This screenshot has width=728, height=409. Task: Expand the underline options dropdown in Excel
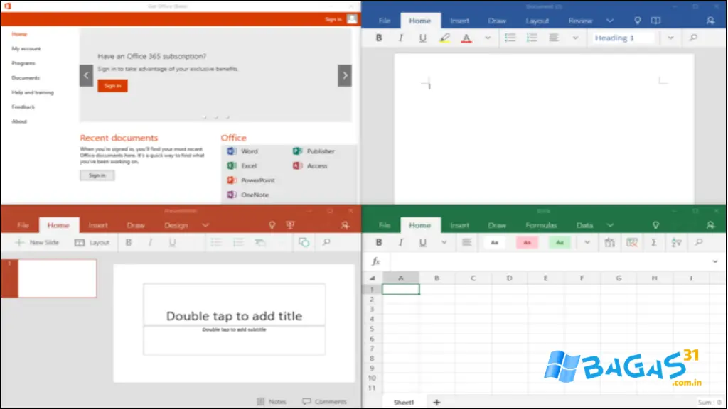pos(444,242)
